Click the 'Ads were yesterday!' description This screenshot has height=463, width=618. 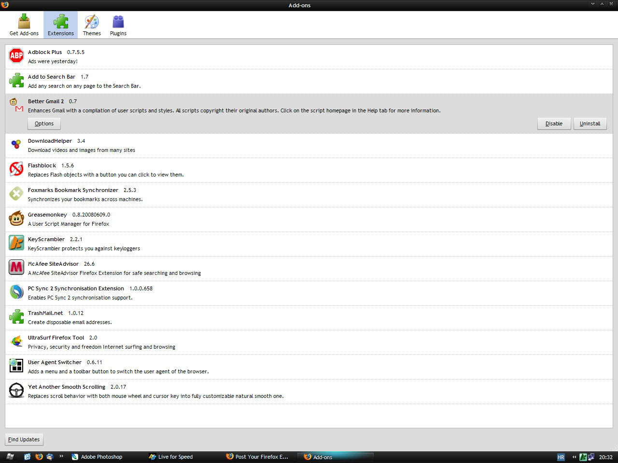coord(53,61)
